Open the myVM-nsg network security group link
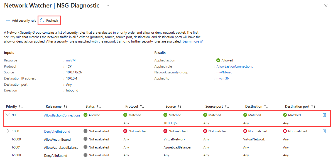The height and width of the screenshot is (161, 333). (224, 72)
